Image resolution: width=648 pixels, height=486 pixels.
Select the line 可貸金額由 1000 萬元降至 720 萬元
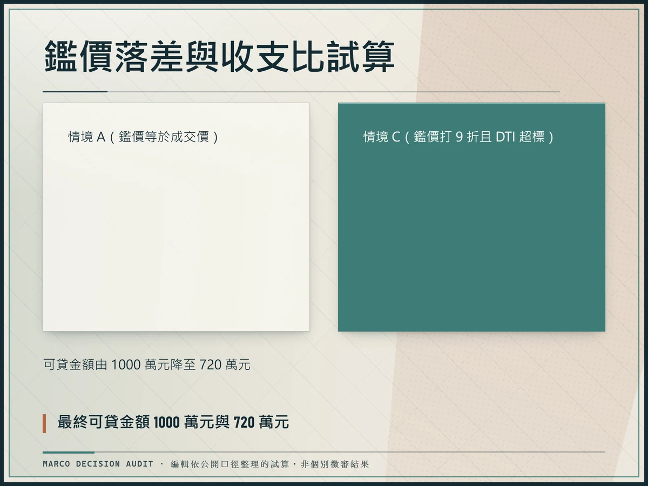click(x=147, y=365)
